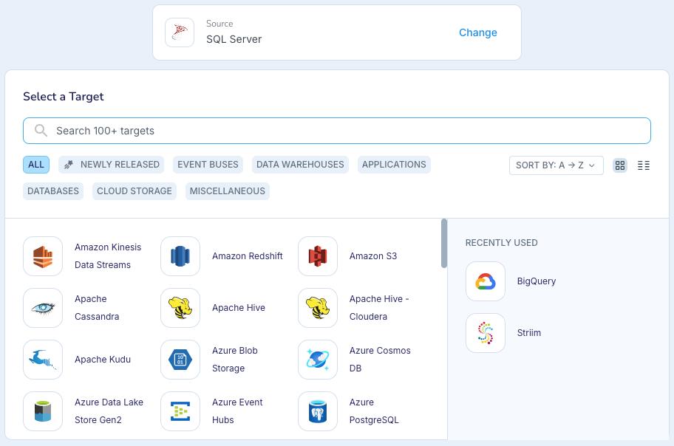Choose the Amazon Redshift target icon
674x446 pixels.
pos(180,256)
